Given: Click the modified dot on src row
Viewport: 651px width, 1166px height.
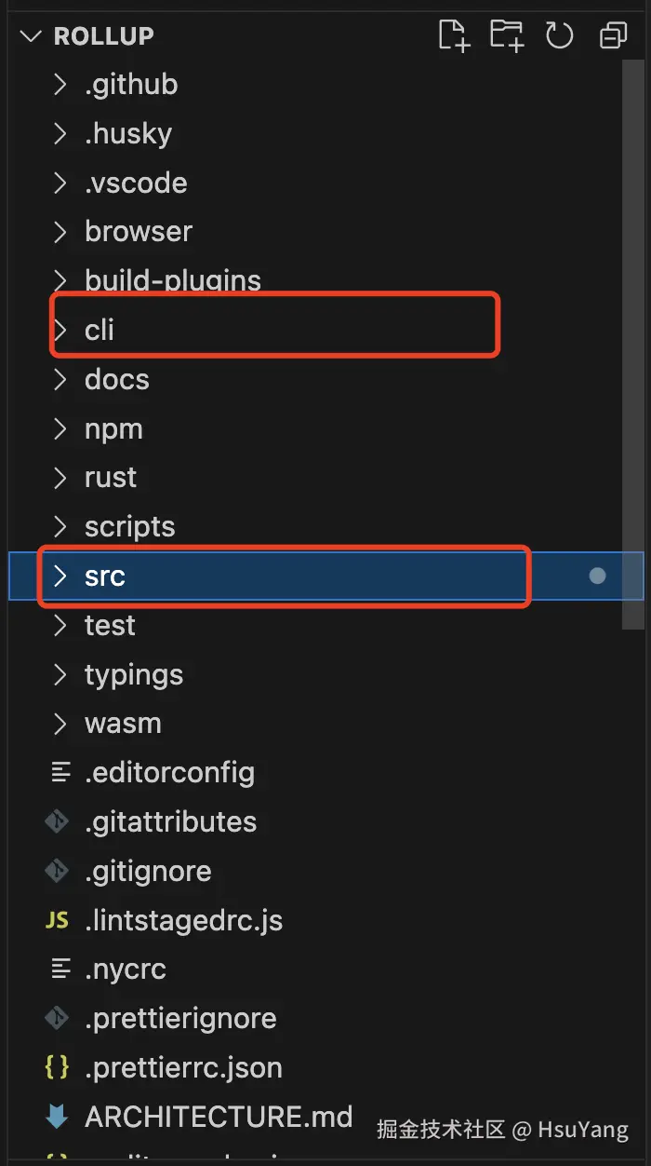Looking at the screenshot, I should 597,576.
